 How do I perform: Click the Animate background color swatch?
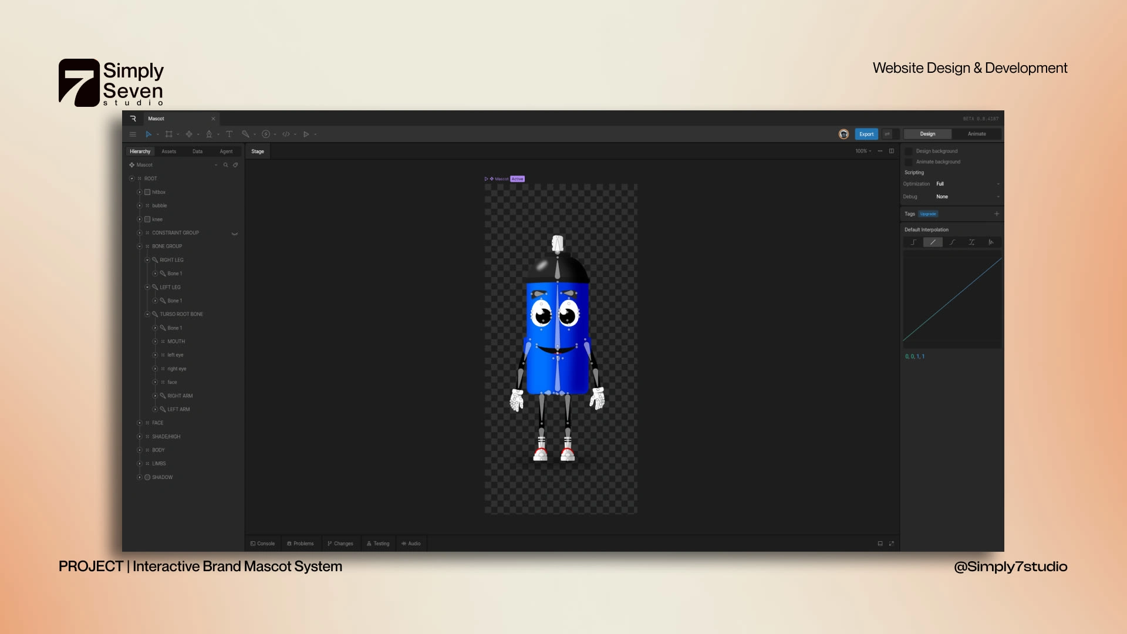(x=909, y=162)
